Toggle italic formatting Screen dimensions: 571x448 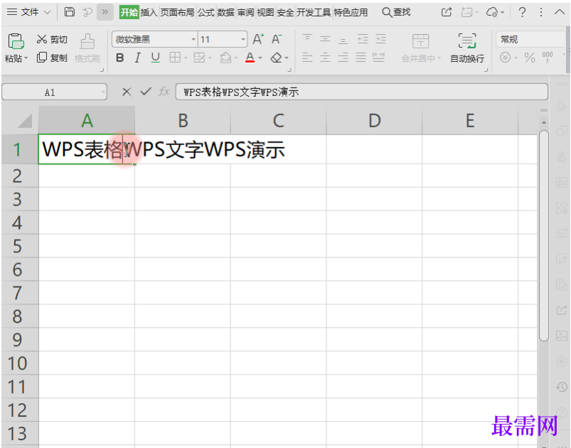(x=137, y=58)
